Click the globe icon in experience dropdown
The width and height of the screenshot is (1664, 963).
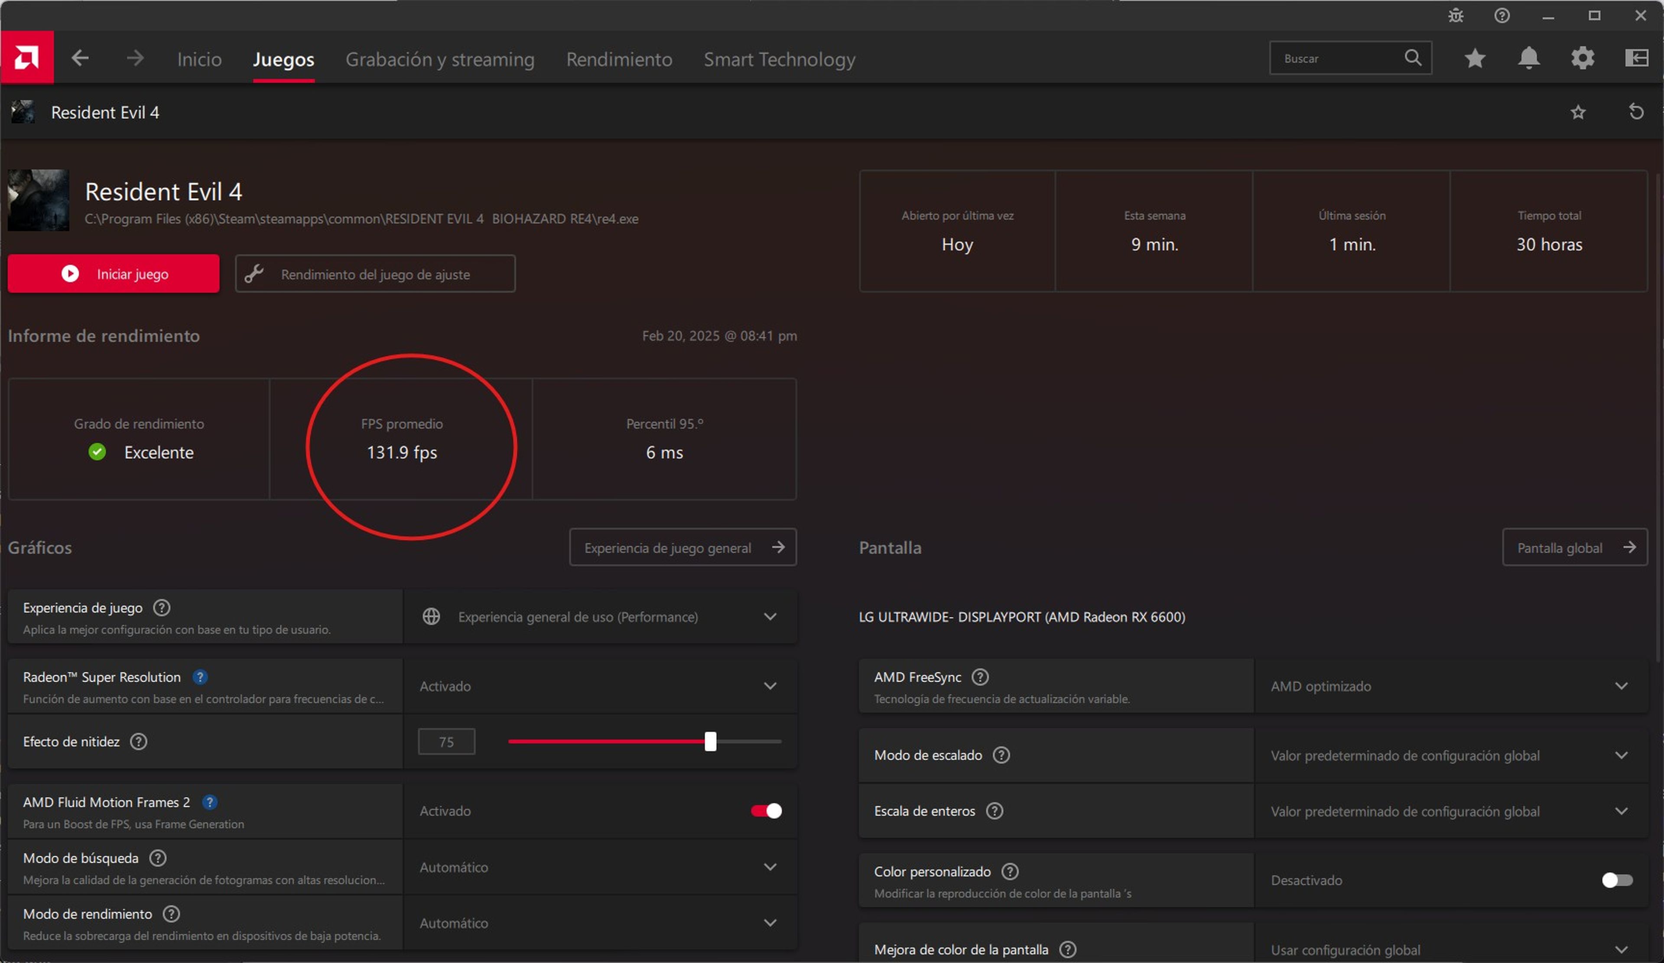tap(431, 617)
